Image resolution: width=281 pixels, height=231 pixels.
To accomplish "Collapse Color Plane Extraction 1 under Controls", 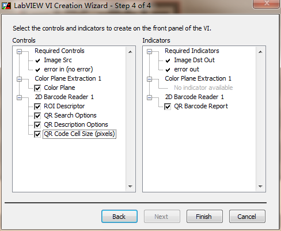I will click(19, 79).
